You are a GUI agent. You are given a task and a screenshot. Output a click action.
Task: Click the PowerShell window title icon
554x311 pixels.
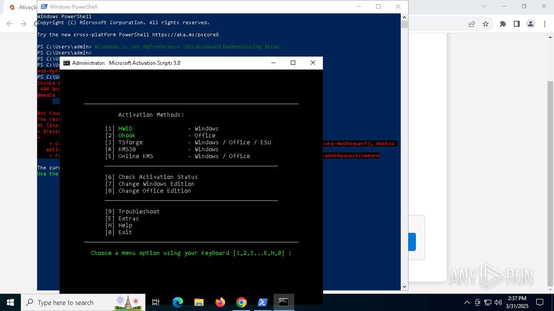pos(44,6)
